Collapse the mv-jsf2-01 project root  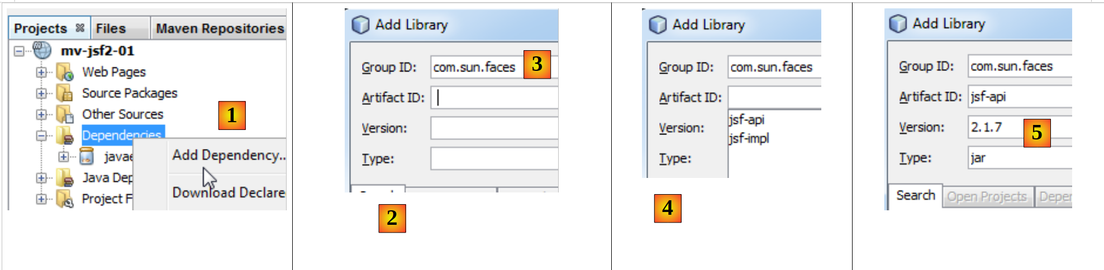(19, 51)
